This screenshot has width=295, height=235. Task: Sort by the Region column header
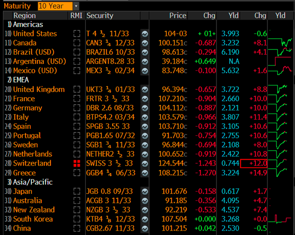[25, 16]
